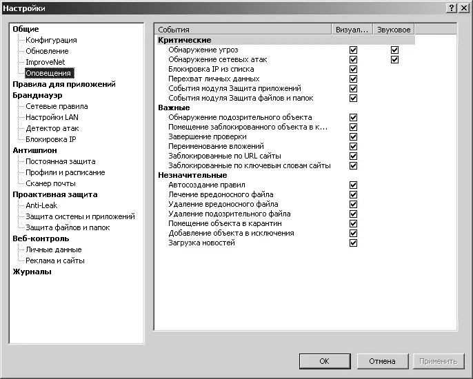Toggle visual alert for Загрузка новостей
The width and height of the screenshot is (473, 379).
click(x=354, y=243)
